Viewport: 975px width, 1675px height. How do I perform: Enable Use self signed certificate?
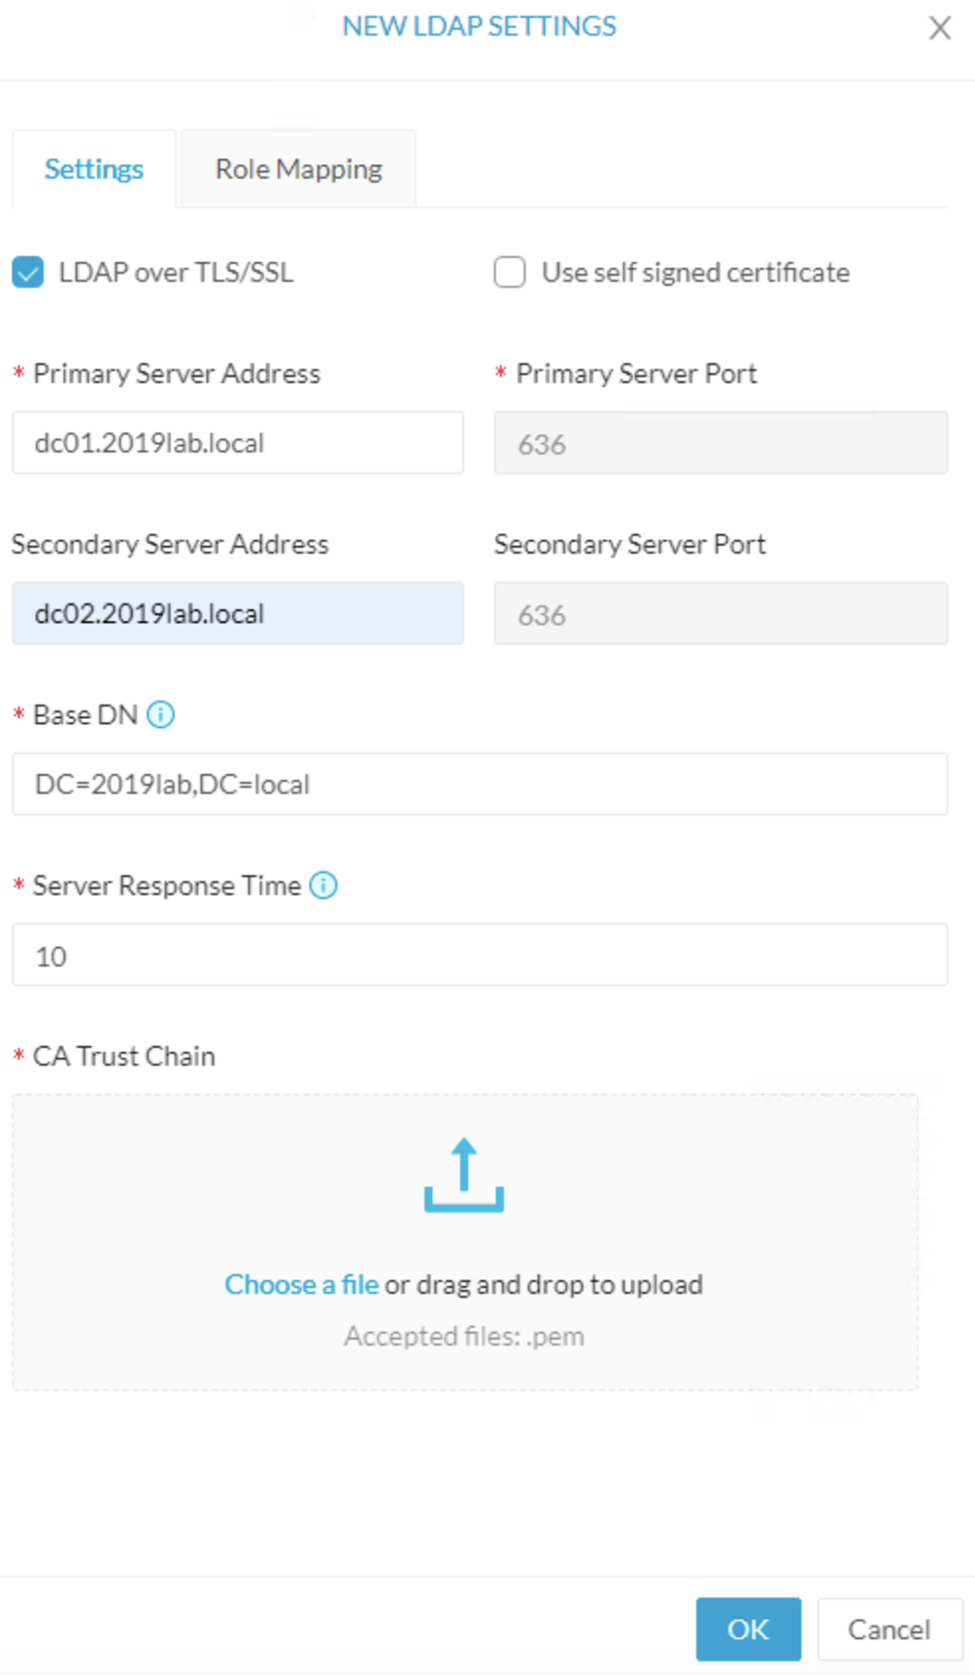tap(509, 272)
